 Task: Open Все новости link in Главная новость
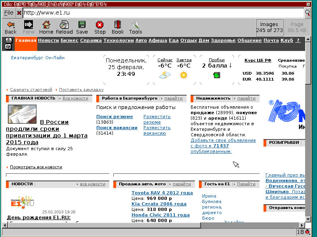(75, 98)
